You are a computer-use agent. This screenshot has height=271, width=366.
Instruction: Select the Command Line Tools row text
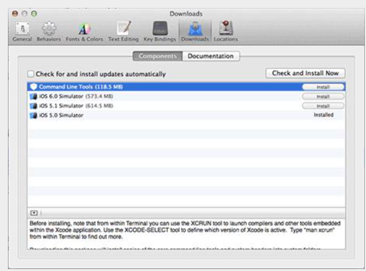pos(81,87)
